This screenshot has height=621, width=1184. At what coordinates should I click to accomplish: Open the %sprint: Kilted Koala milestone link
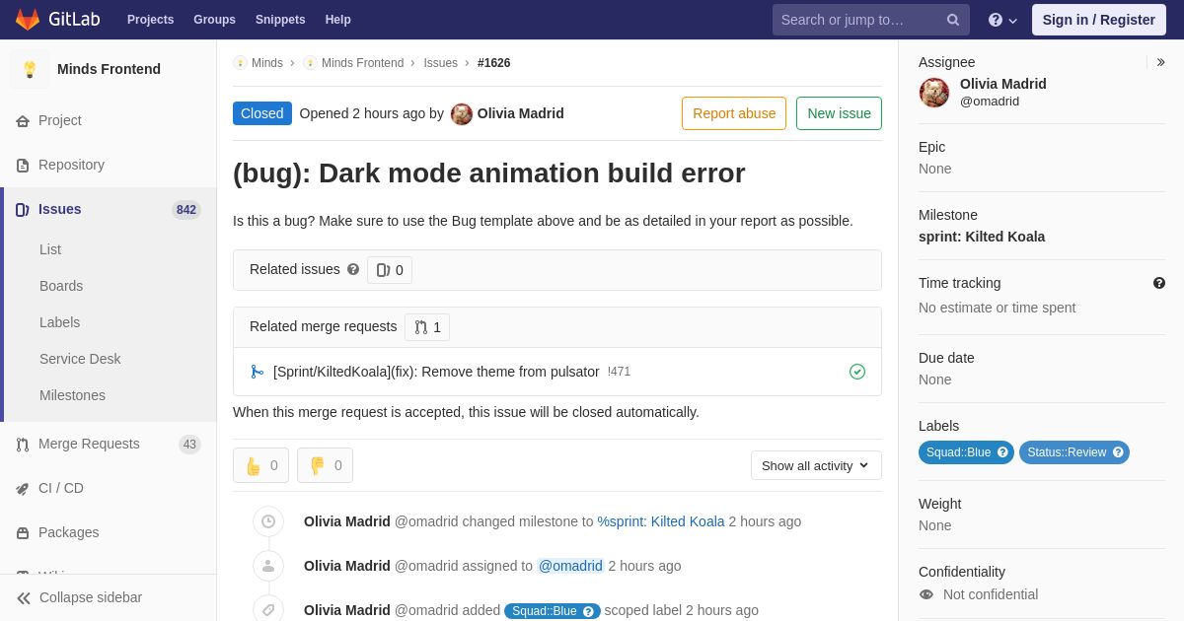[661, 521]
